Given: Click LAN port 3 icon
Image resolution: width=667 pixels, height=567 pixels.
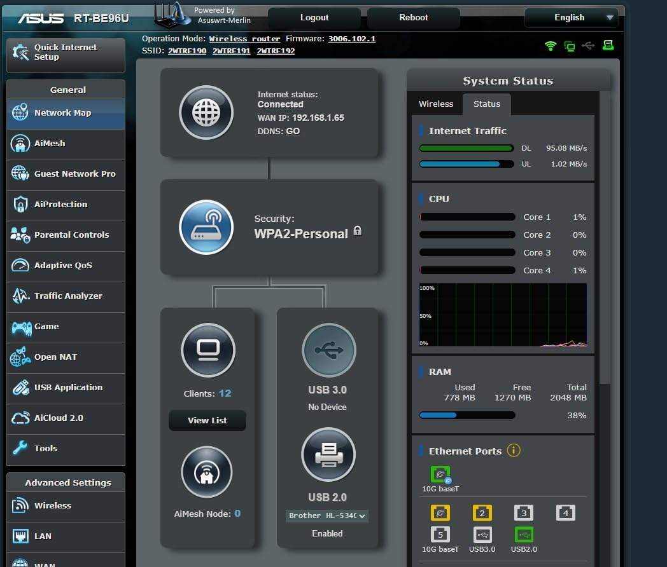Looking at the screenshot, I should coord(524,512).
